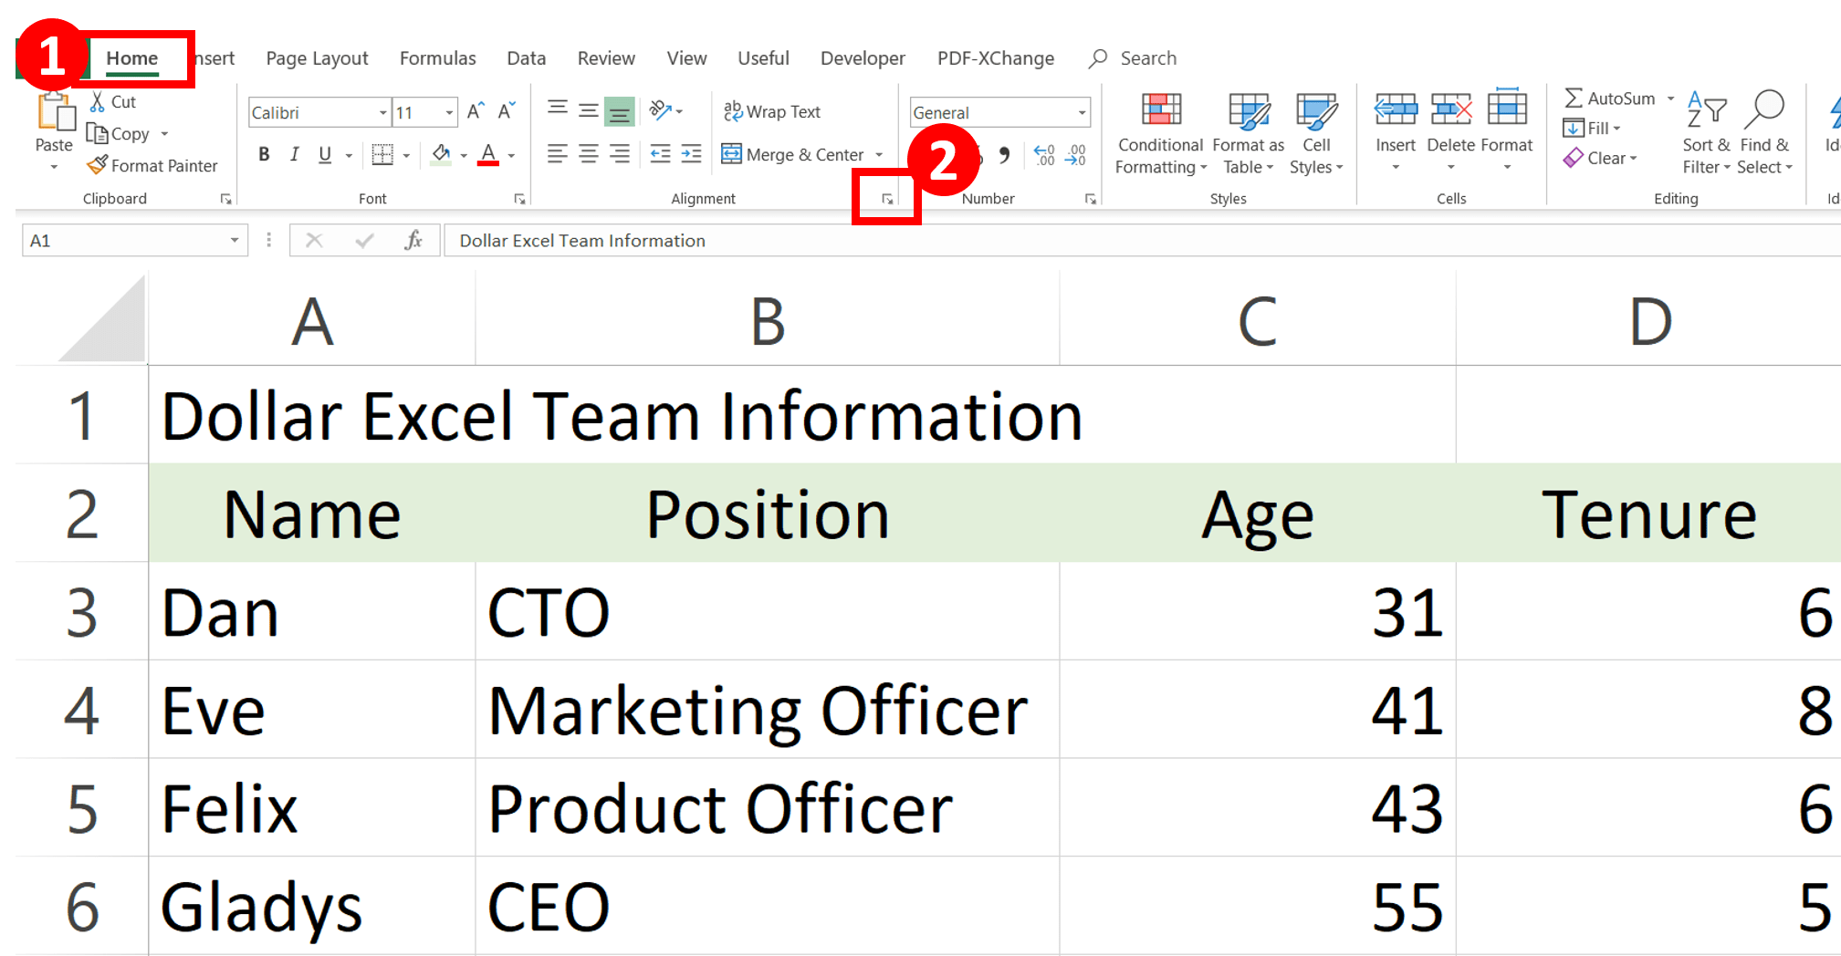1841x956 pixels.
Task: Open Find & Select magnifier menu
Action: 1764,132
